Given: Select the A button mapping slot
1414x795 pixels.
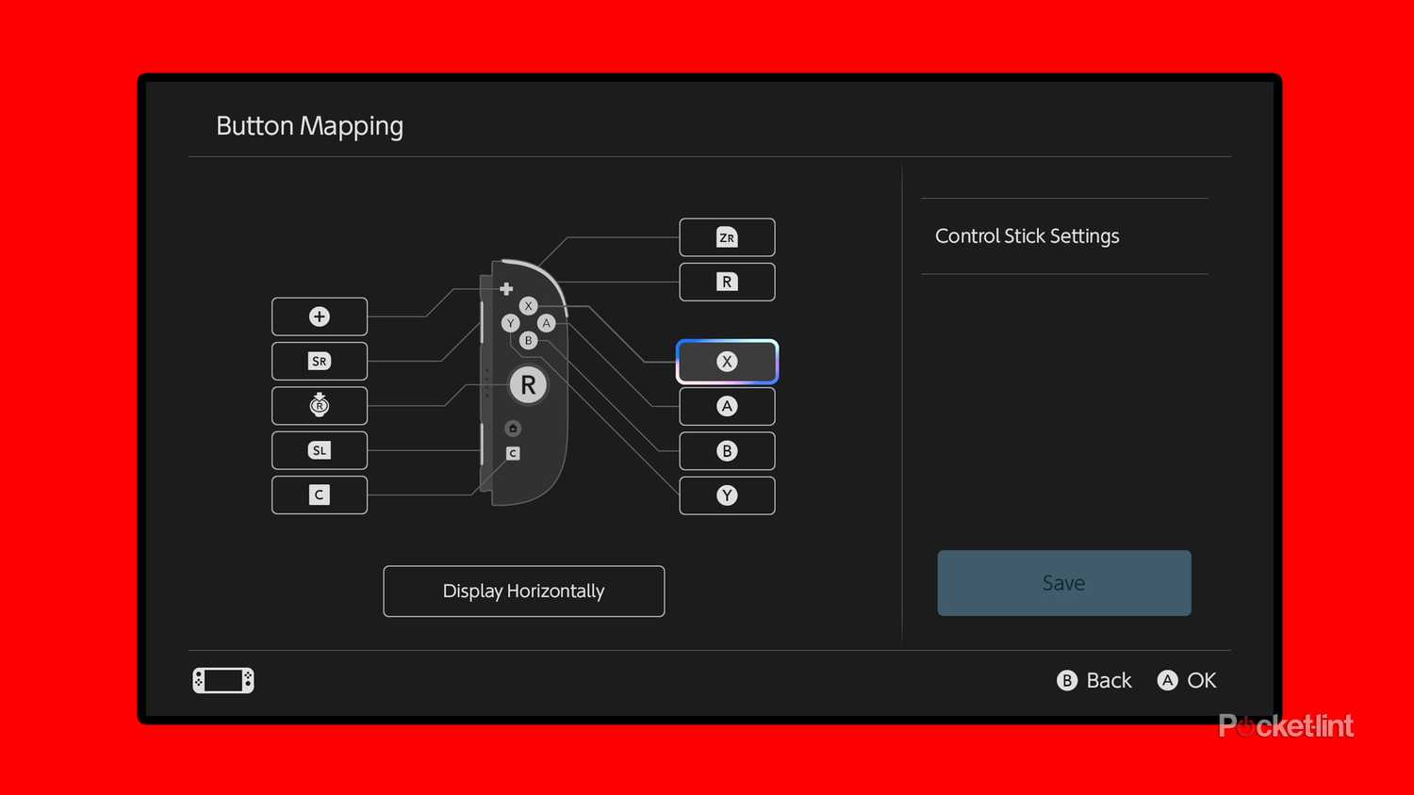Looking at the screenshot, I should 726,406.
